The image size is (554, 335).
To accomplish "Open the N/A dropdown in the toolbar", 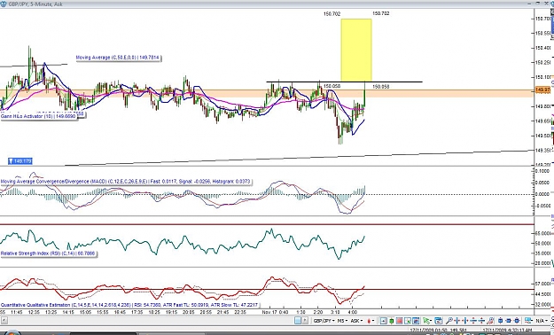I will [x=542, y=321].
